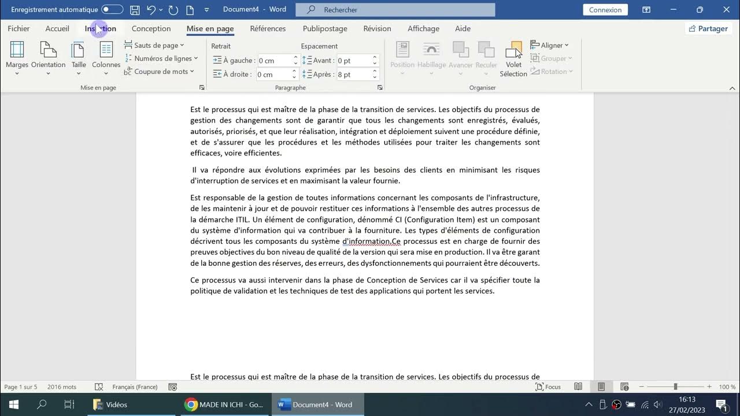Open the Marges margins menu
The height and width of the screenshot is (416, 740).
click(17, 59)
